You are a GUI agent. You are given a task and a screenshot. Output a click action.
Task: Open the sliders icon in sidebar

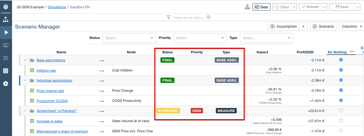(6, 58)
